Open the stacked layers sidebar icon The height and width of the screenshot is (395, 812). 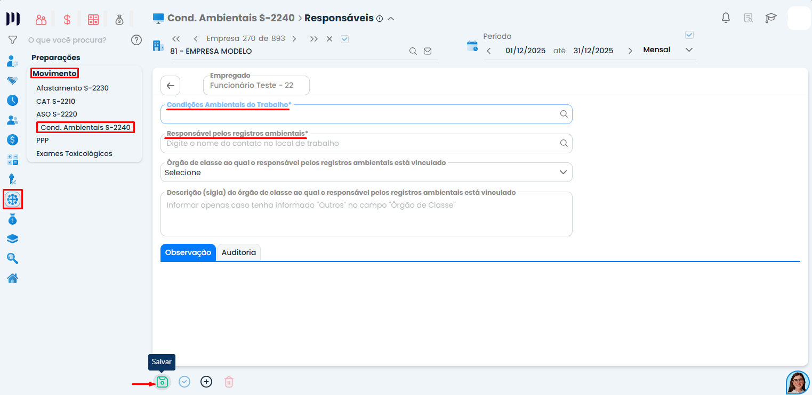12,238
